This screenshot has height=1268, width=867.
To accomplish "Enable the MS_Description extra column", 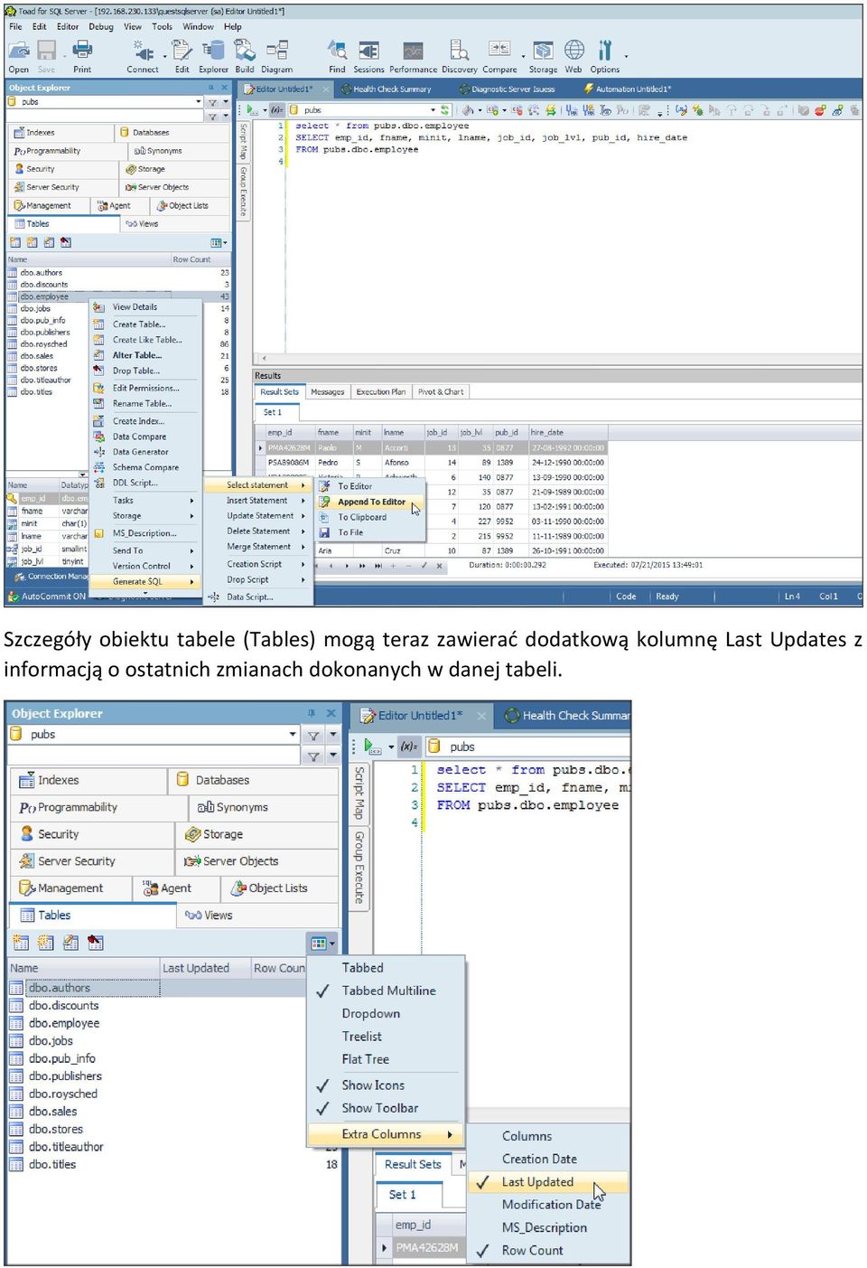I will pos(549,1227).
